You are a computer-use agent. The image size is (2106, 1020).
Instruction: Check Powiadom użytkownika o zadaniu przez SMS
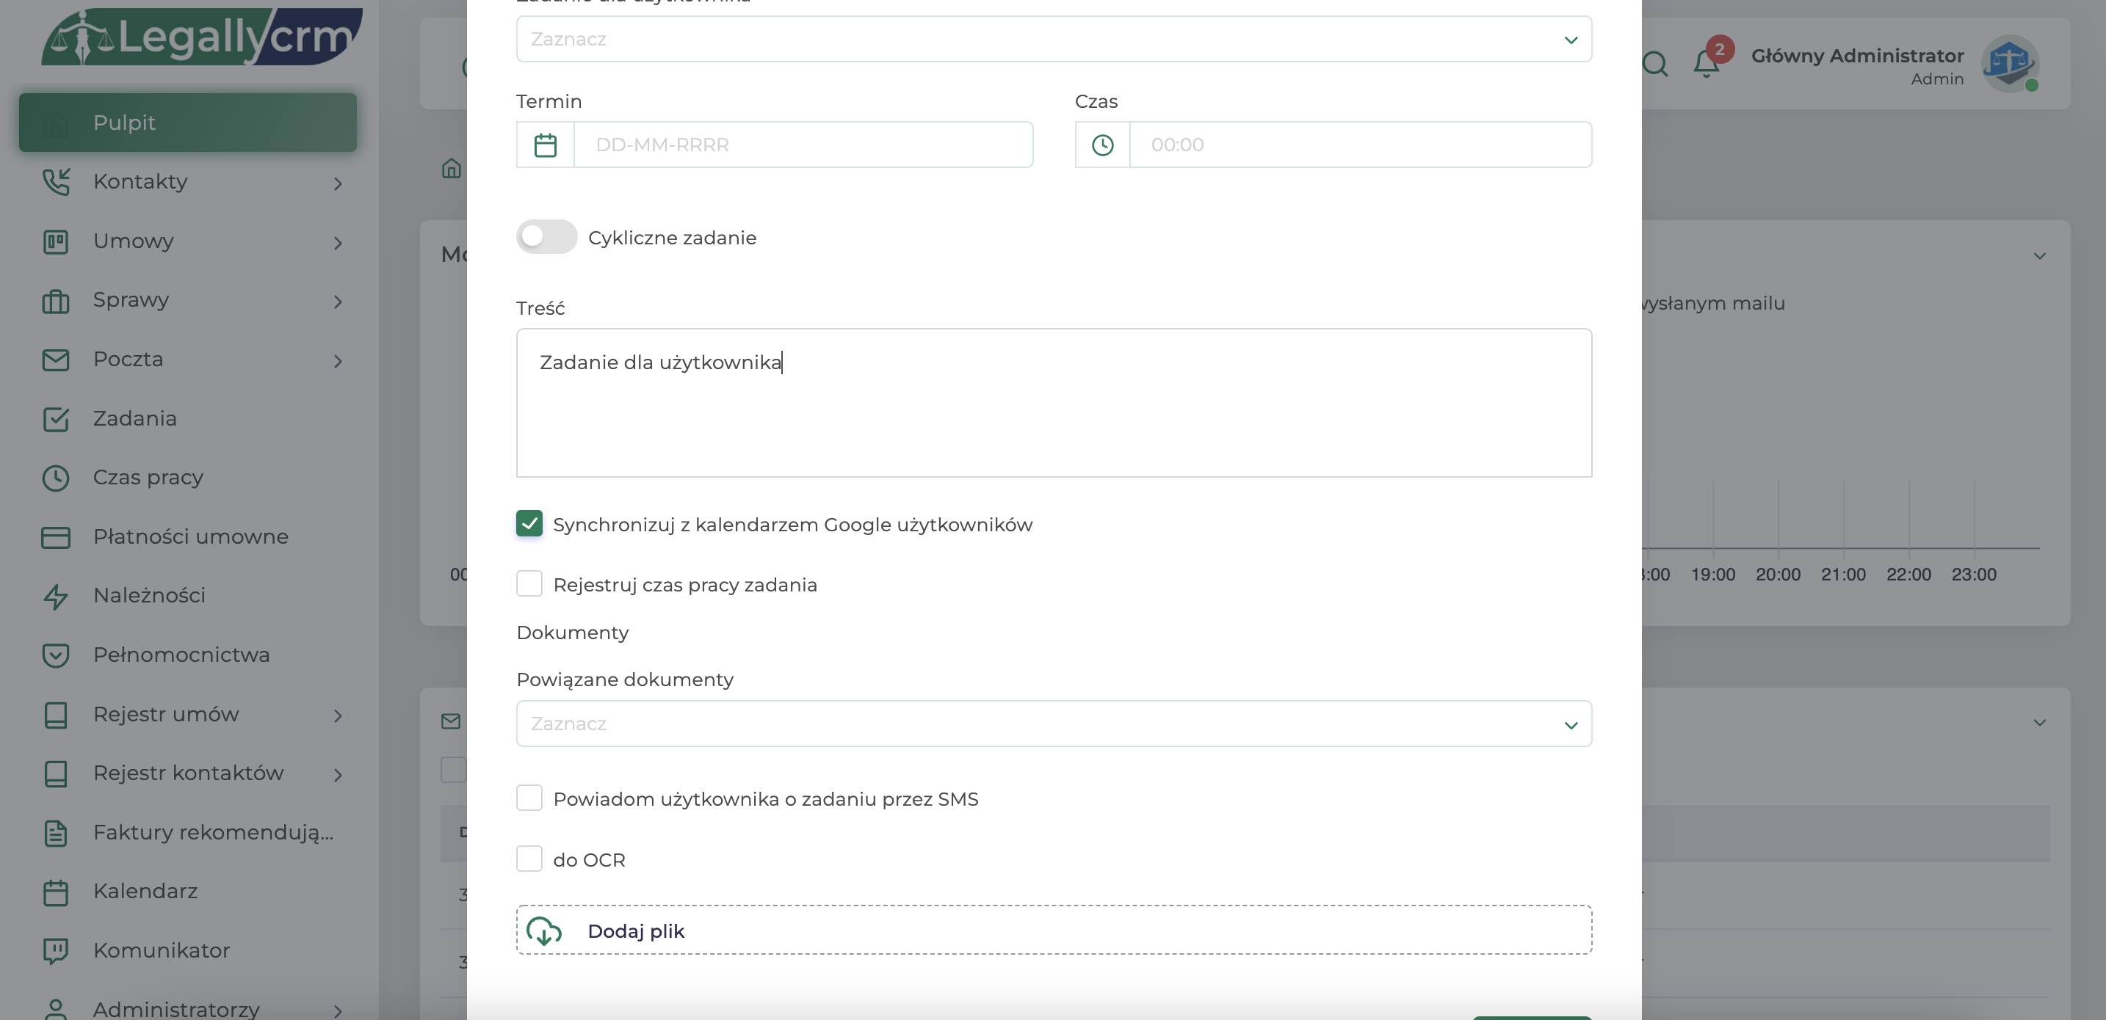click(529, 798)
